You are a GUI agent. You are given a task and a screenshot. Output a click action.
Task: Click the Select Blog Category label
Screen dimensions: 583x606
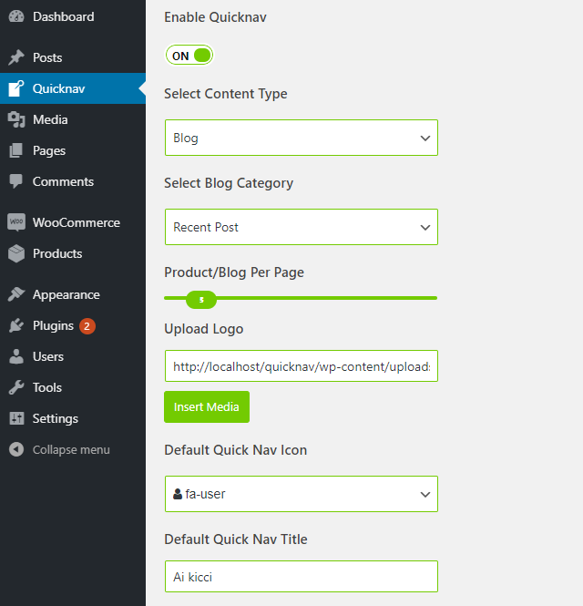[x=229, y=183]
